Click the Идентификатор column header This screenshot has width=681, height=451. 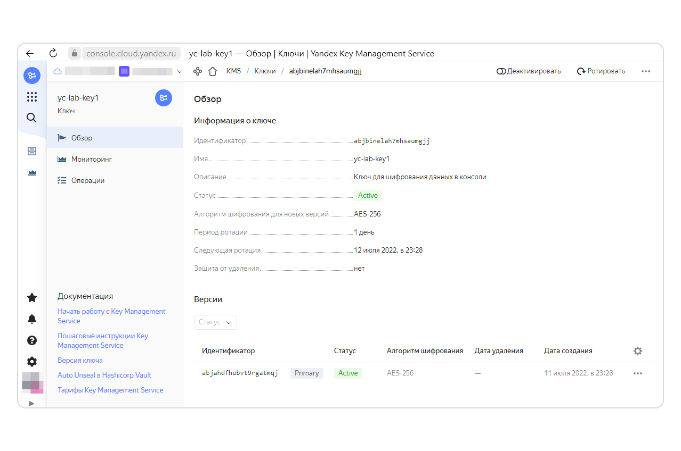tap(228, 351)
